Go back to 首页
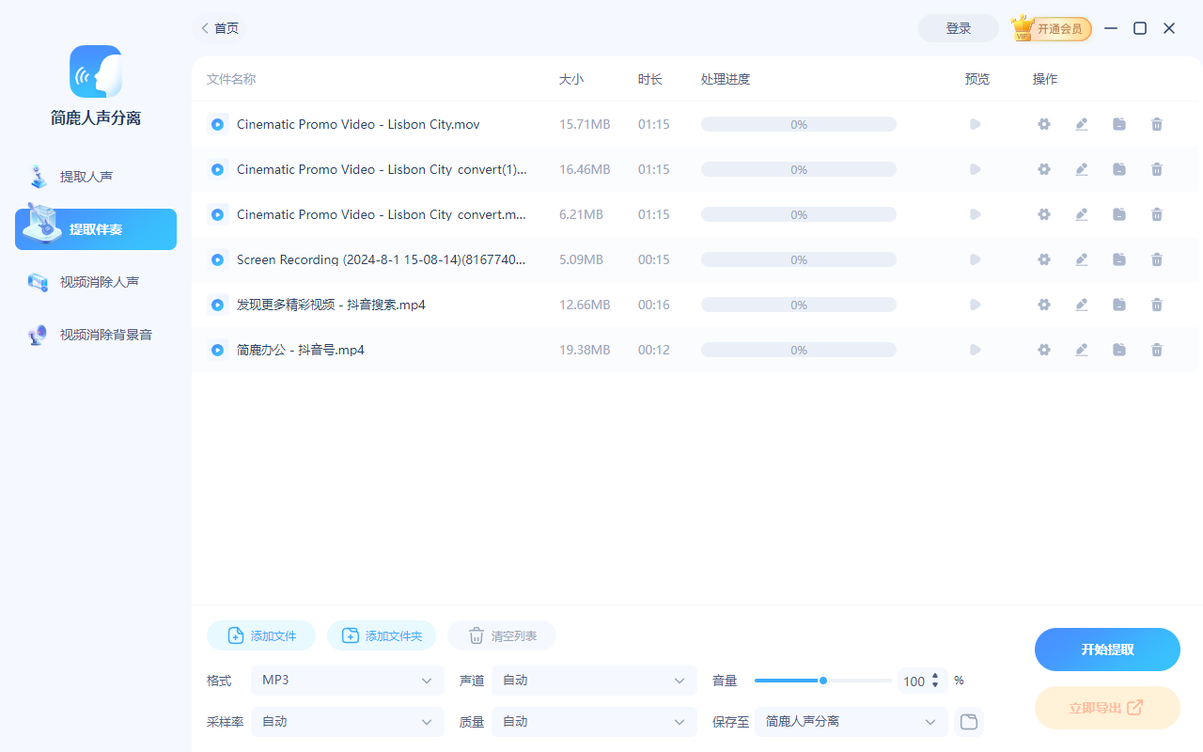Image resolution: width=1203 pixels, height=752 pixels. pos(219,28)
